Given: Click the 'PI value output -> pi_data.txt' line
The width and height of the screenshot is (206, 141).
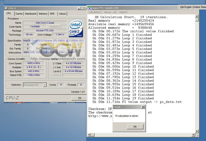Looking at the screenshot, I should pos(137,102).
